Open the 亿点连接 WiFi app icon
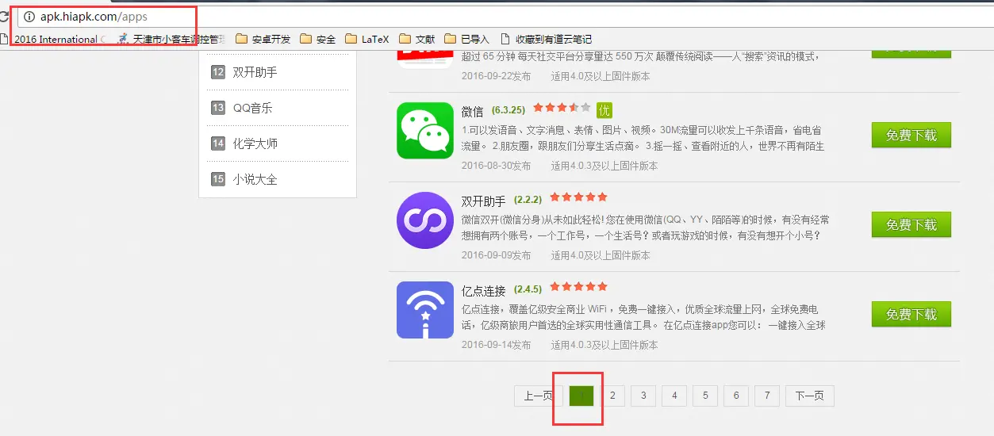Screen dimensions: 994x436 (425, 310)
